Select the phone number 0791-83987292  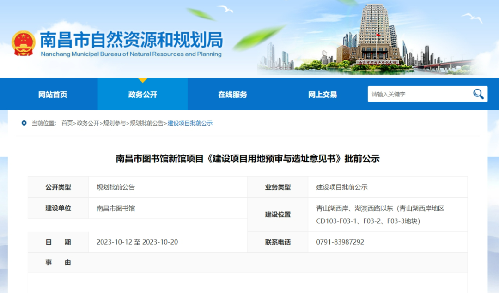pos(340,242)
